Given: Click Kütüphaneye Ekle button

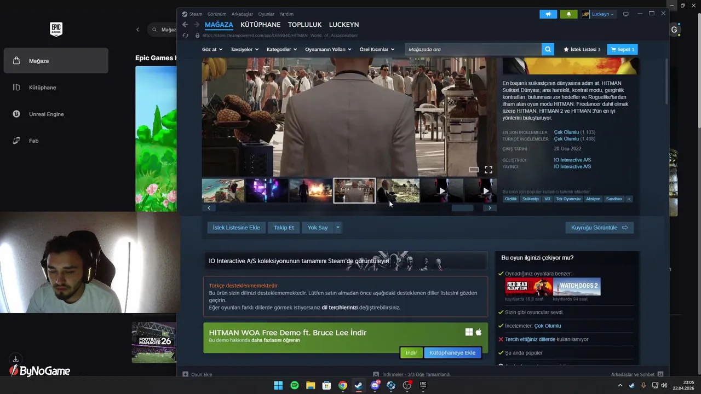Looking at the screenshot, I should point(452,353).
